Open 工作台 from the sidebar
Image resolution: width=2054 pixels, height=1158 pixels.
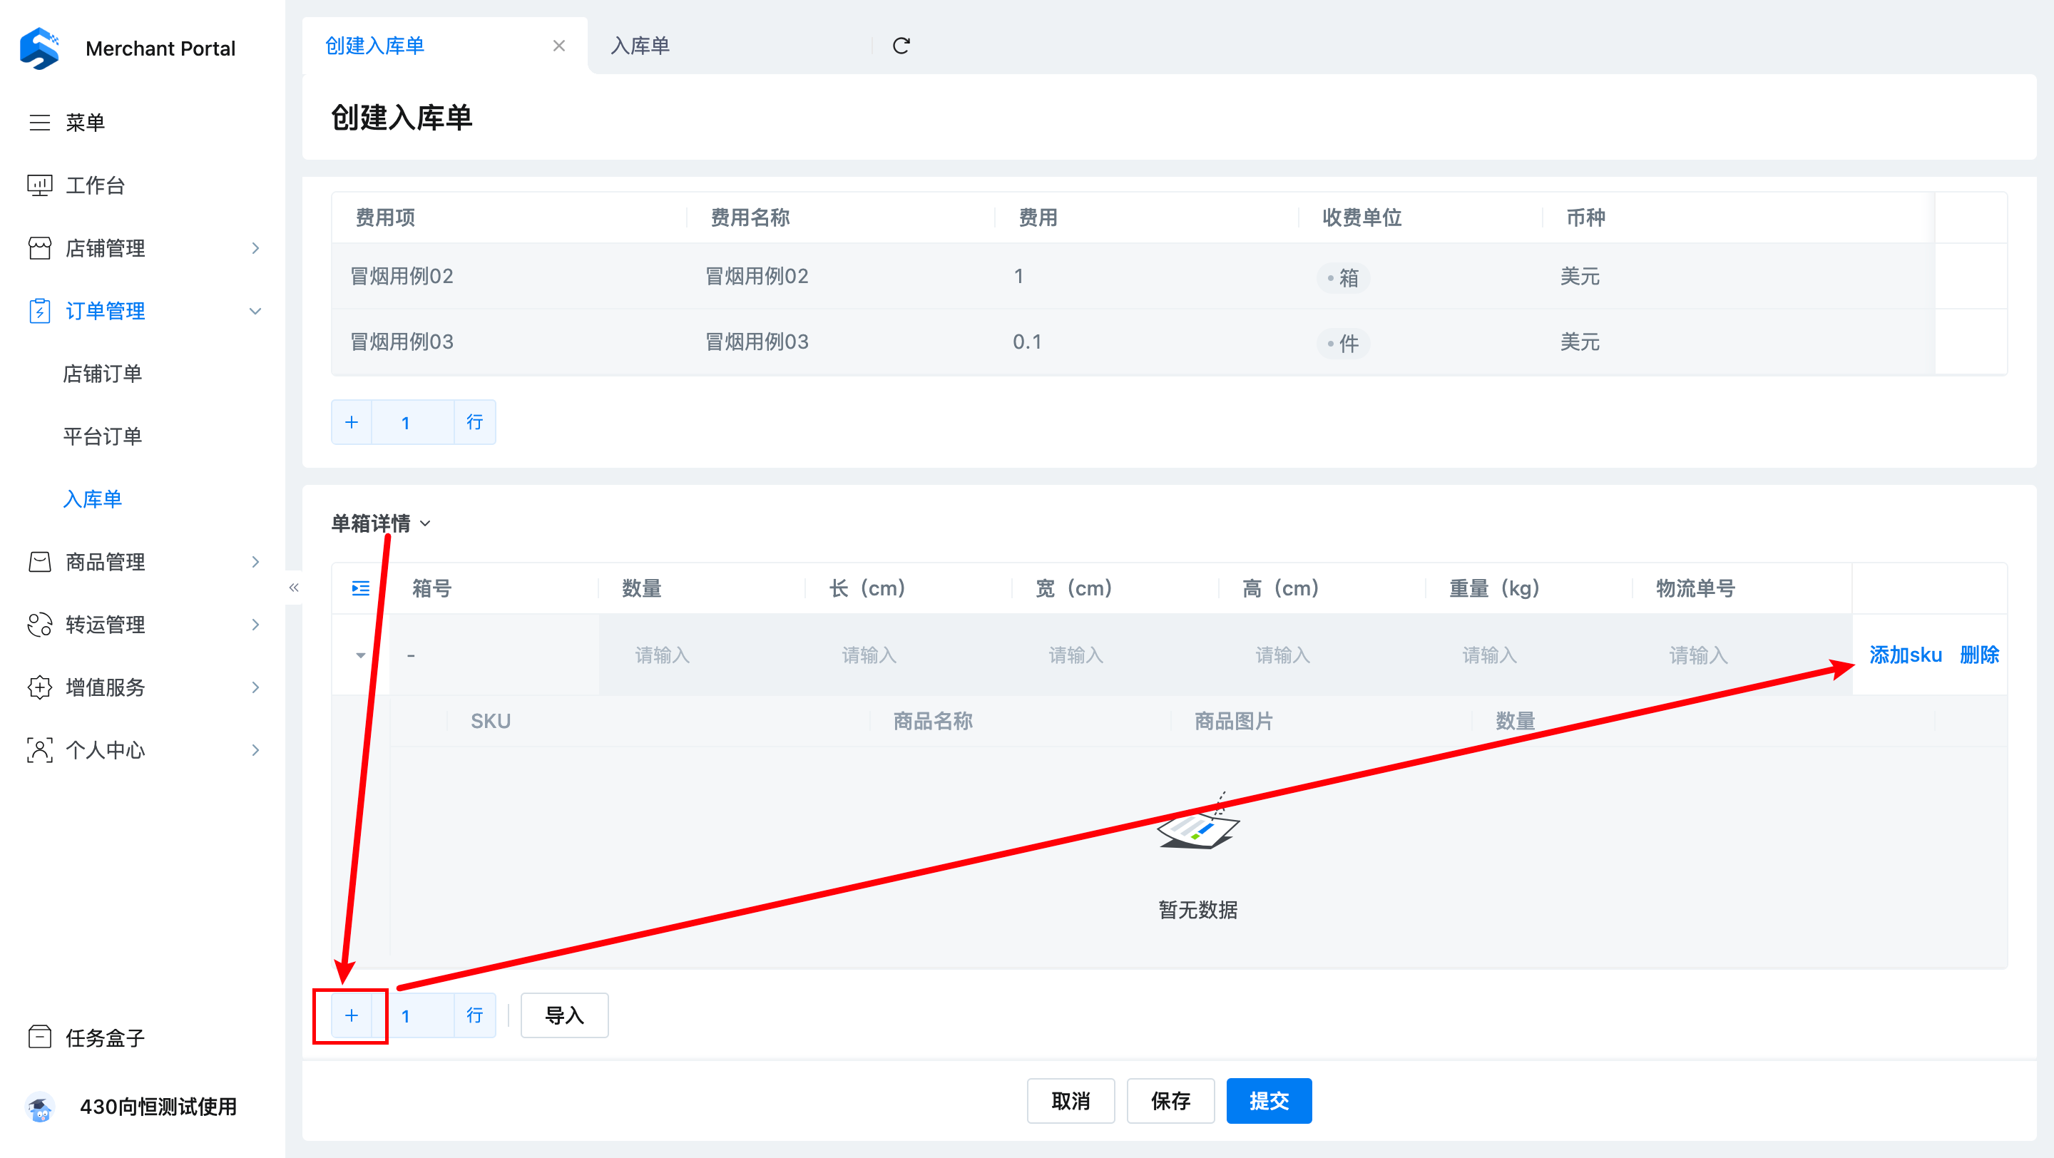click(95, 185)
